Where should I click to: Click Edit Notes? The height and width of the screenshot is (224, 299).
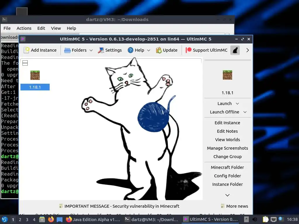tap(227, 131)
